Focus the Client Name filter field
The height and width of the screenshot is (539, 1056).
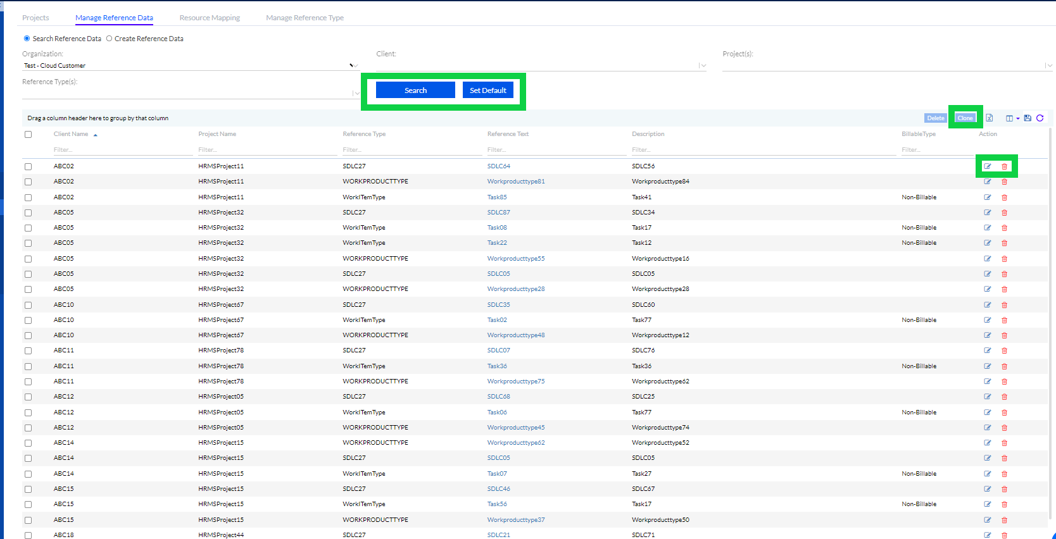coord(123,150)
